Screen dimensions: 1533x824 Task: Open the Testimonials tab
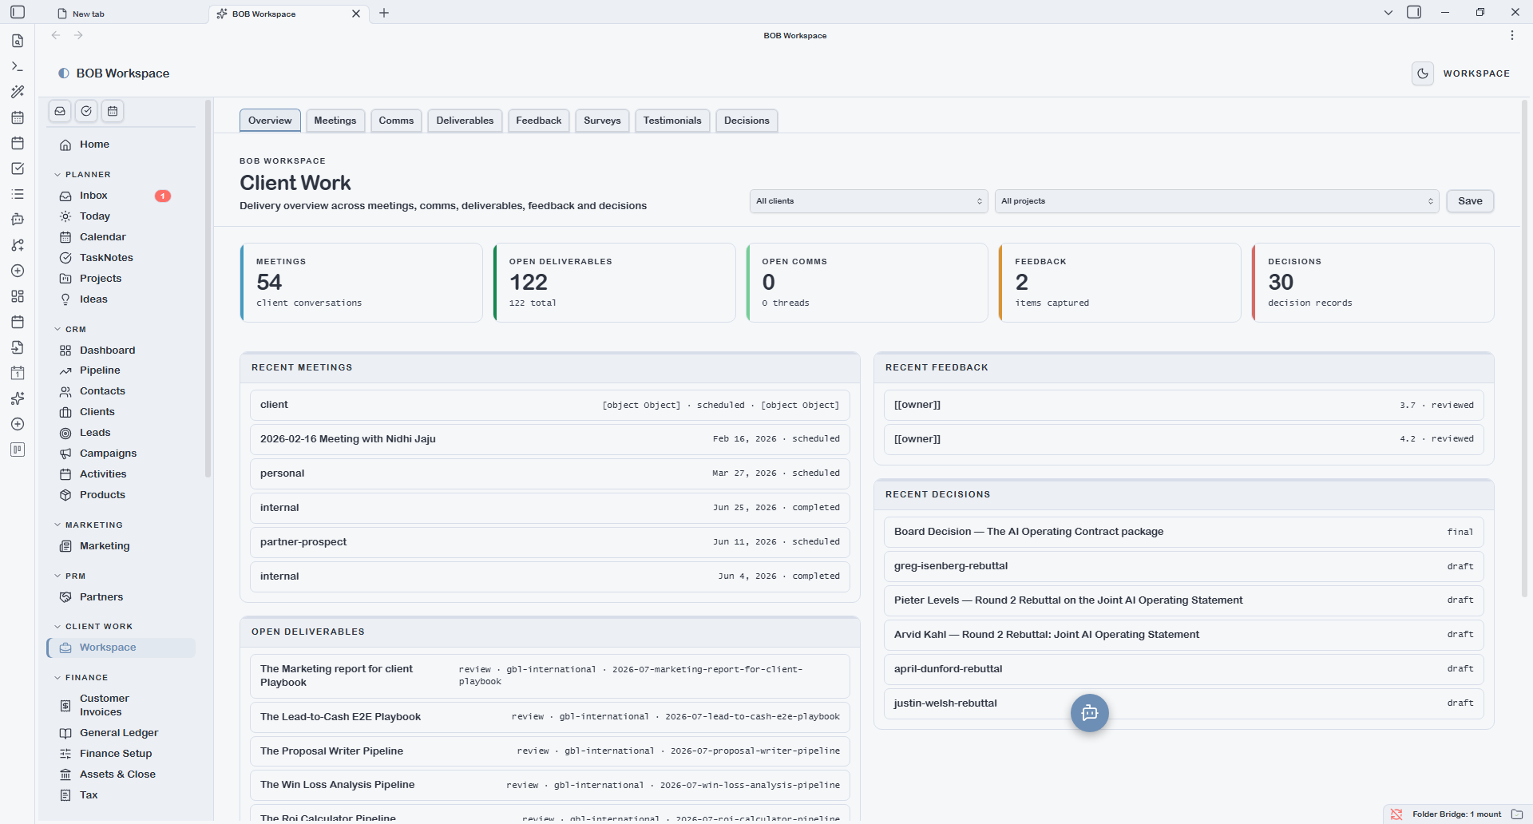672,121
